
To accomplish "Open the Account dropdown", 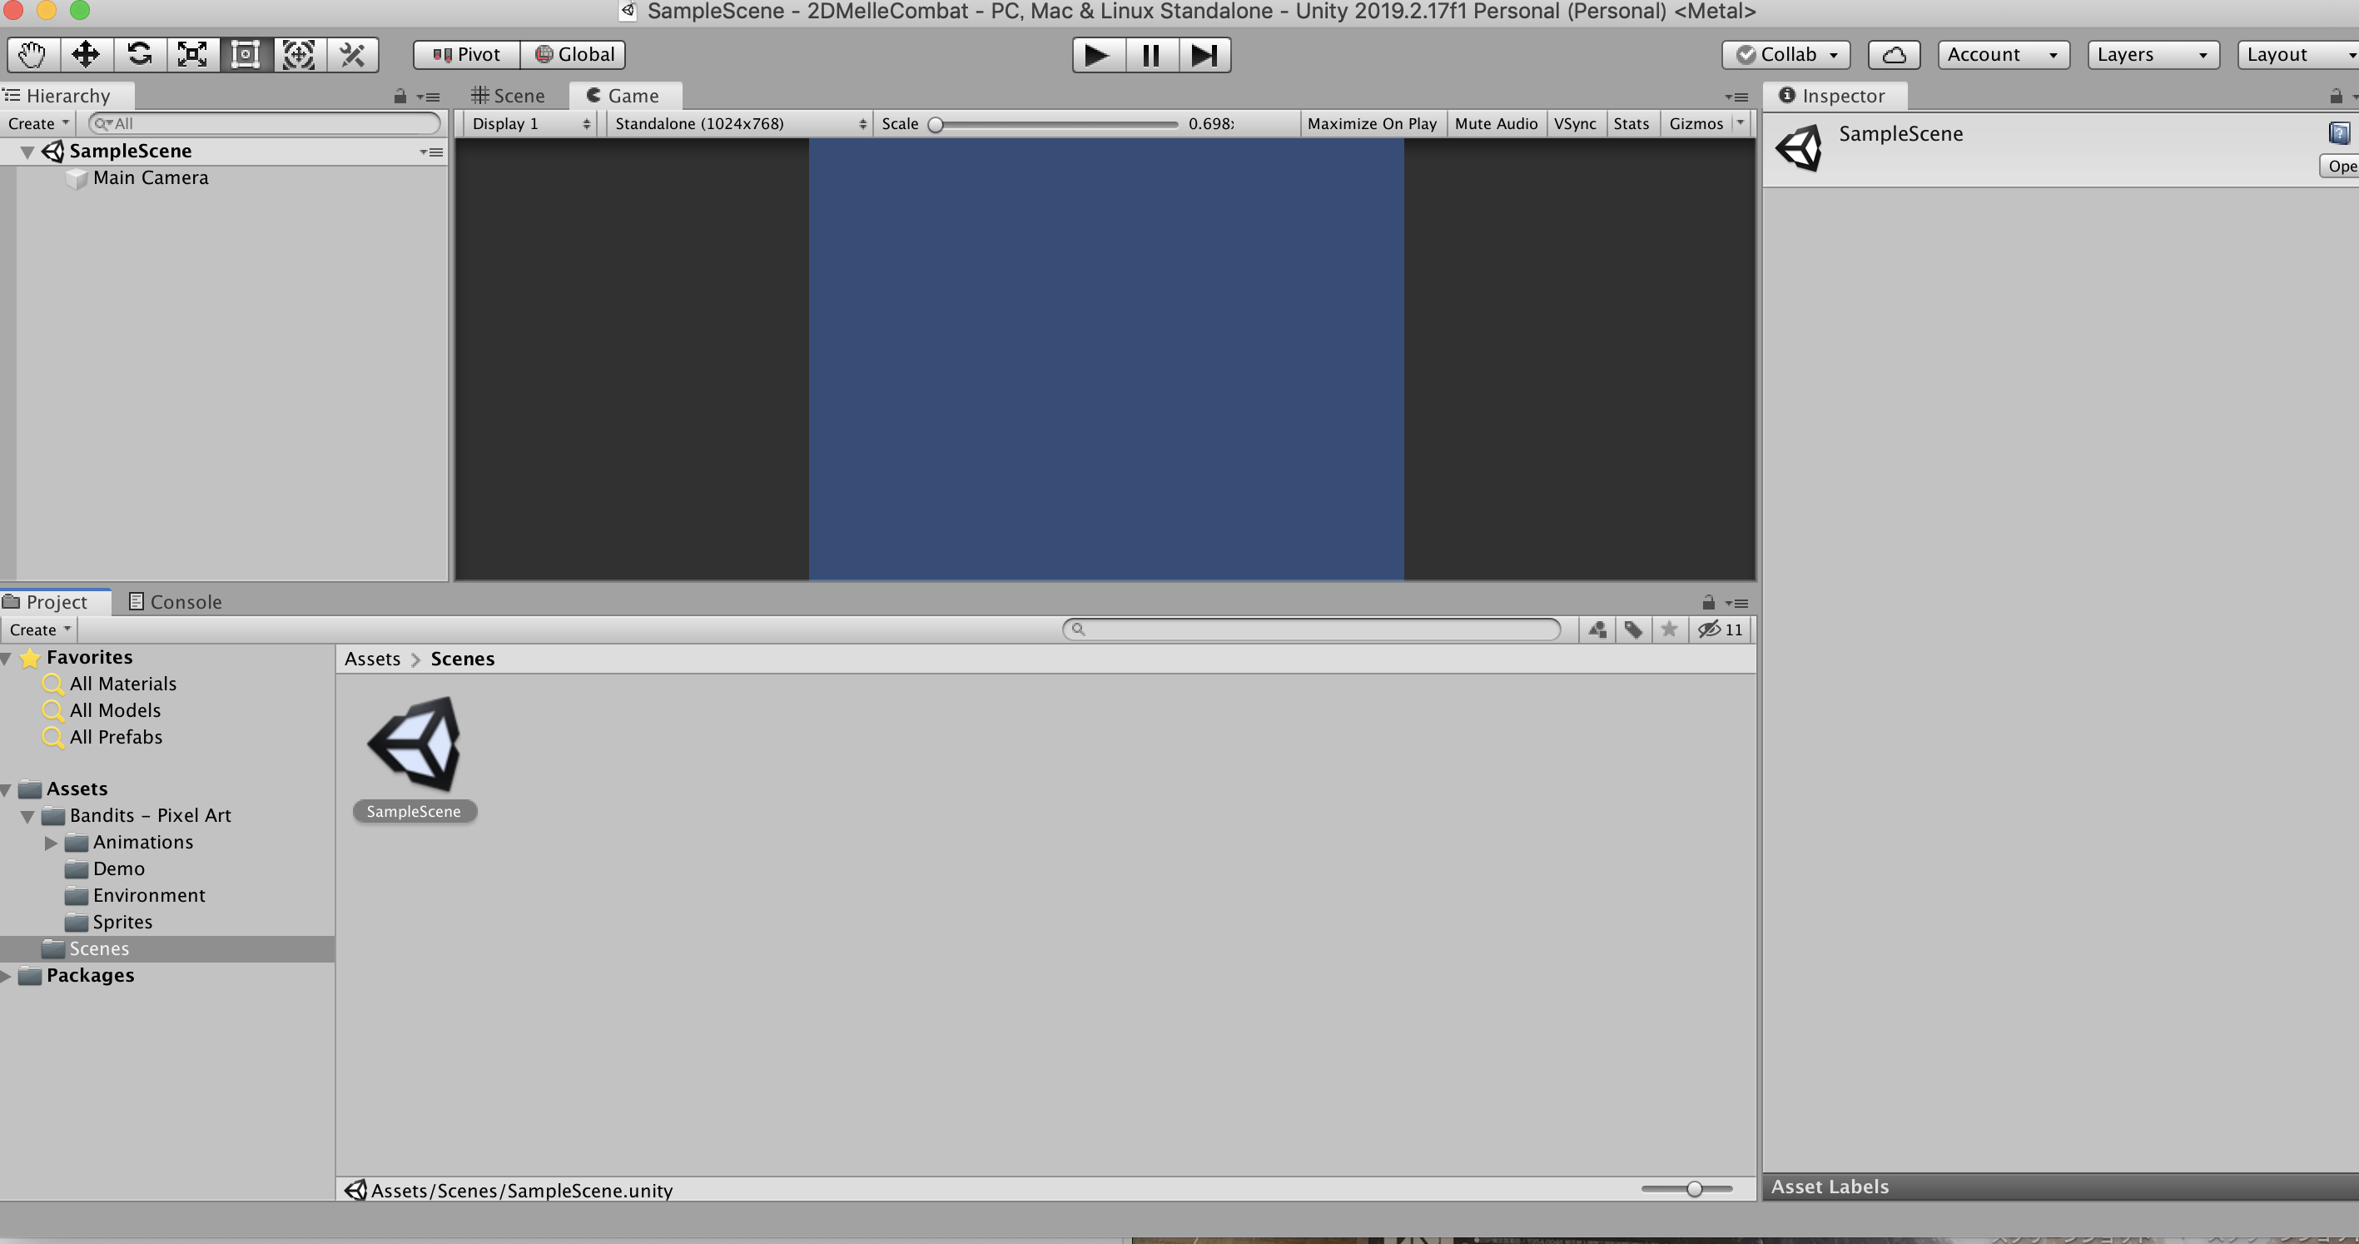I will [2003, 54].
